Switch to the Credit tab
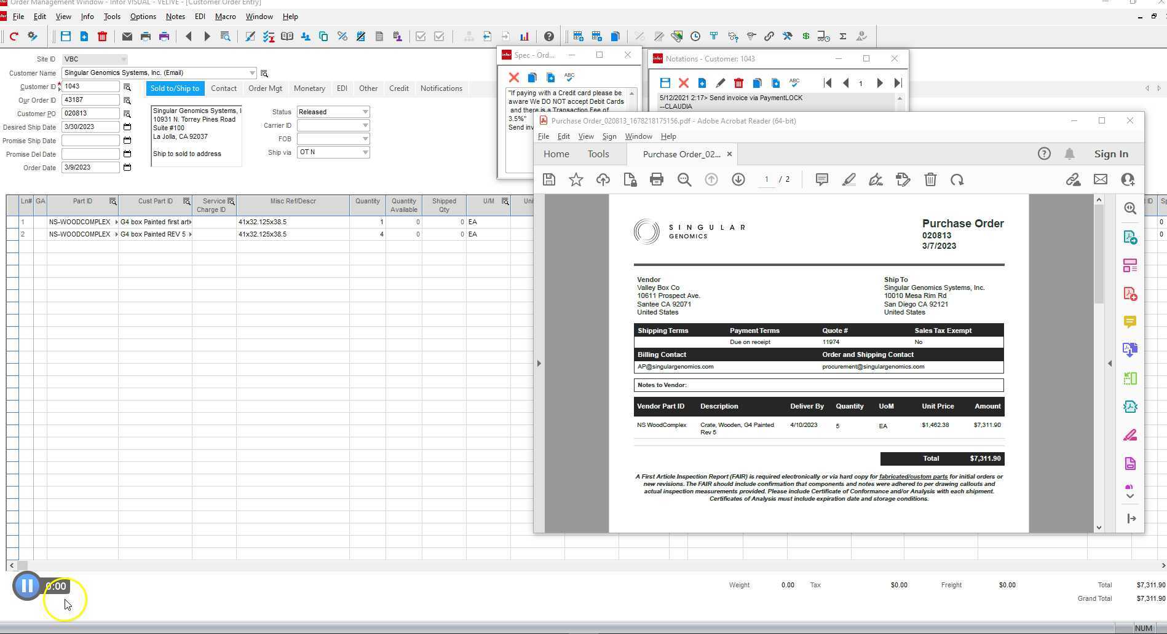Viewport: 1167px width, 634px height. [398, 88]
